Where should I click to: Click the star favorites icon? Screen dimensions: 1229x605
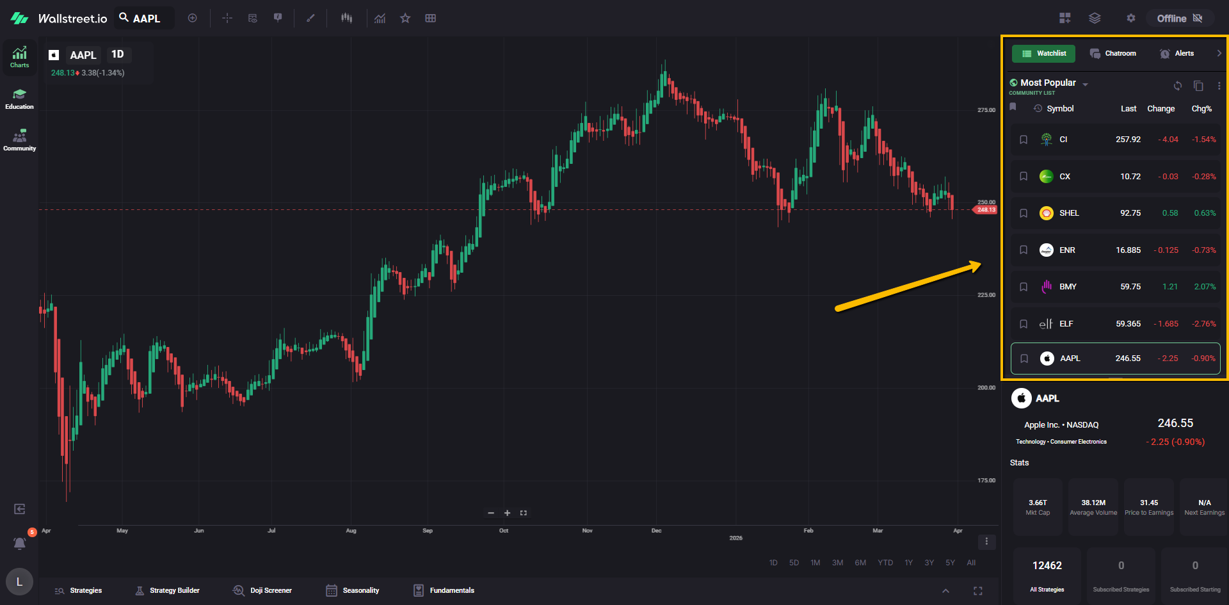(405, 19)
